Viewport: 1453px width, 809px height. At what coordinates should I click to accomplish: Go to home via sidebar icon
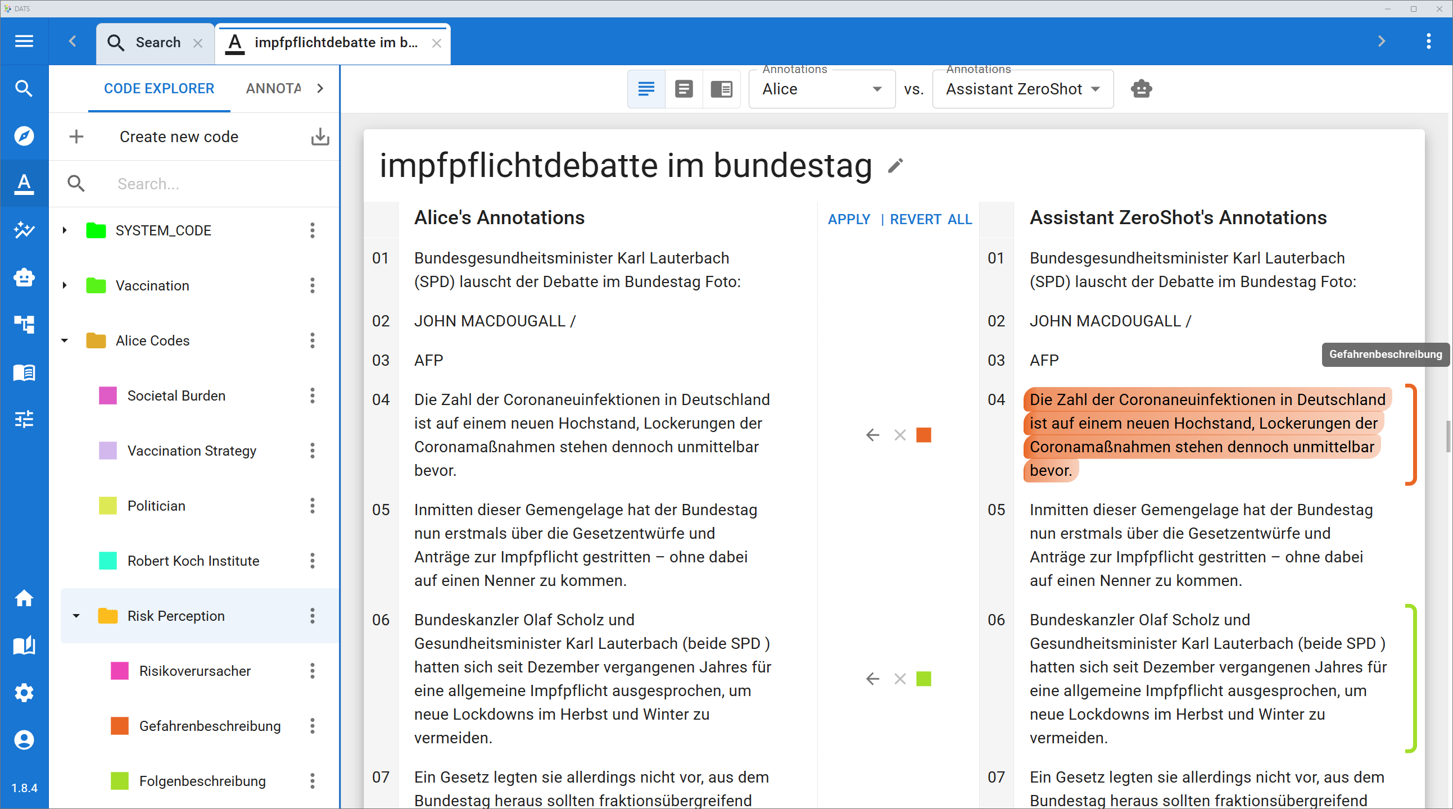24,598
